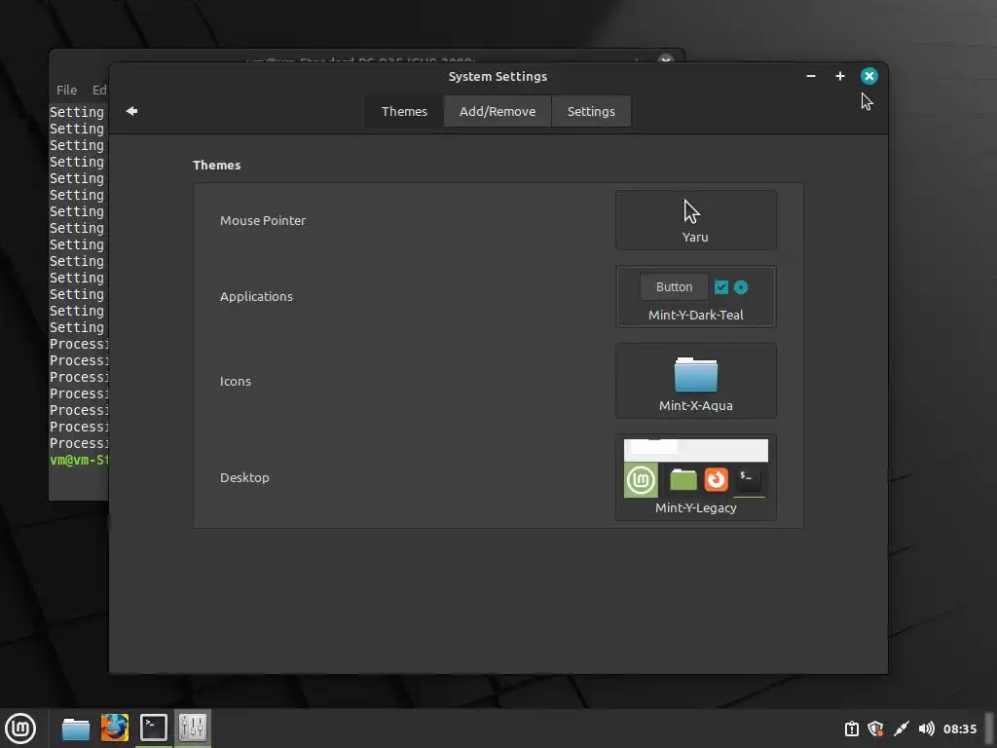This screenshot has height=748, width=997.
Task: Click the Themes section heading
Action: click(x=217, y=165)
